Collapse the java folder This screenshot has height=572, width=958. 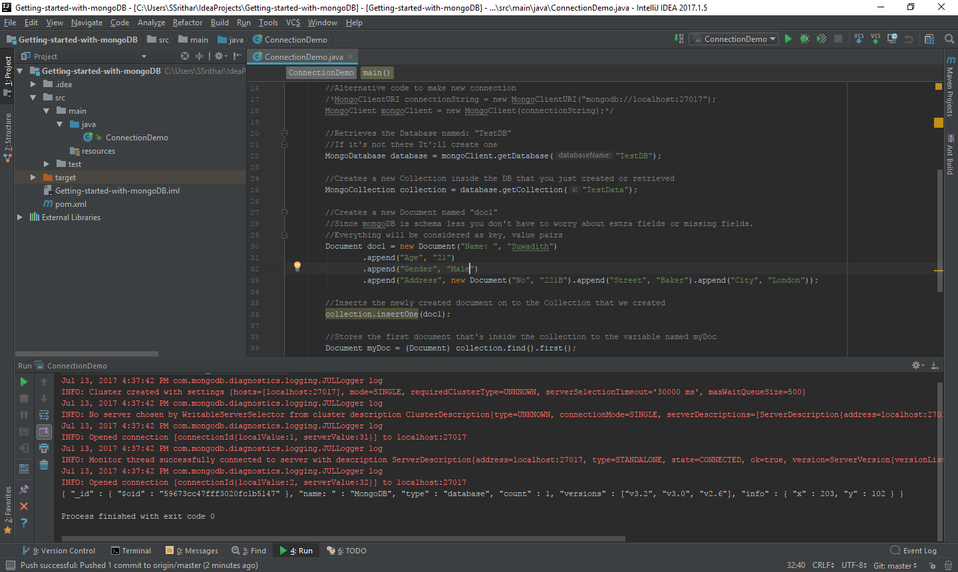pos(60,124)
